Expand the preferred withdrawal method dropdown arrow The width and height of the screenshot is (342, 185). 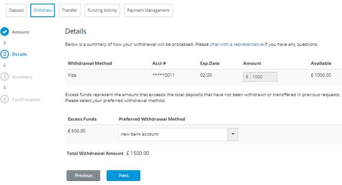[233, 134]
